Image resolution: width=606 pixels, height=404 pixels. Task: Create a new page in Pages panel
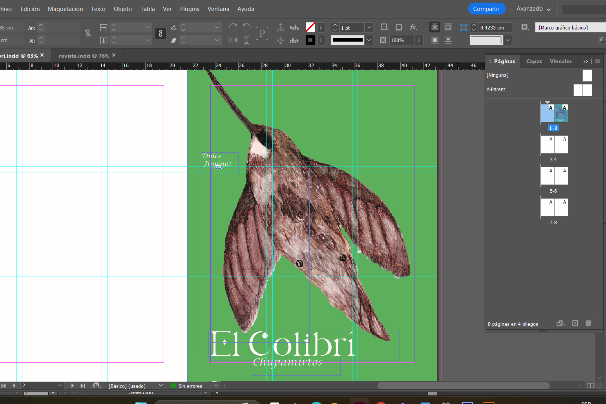(575, 323)
